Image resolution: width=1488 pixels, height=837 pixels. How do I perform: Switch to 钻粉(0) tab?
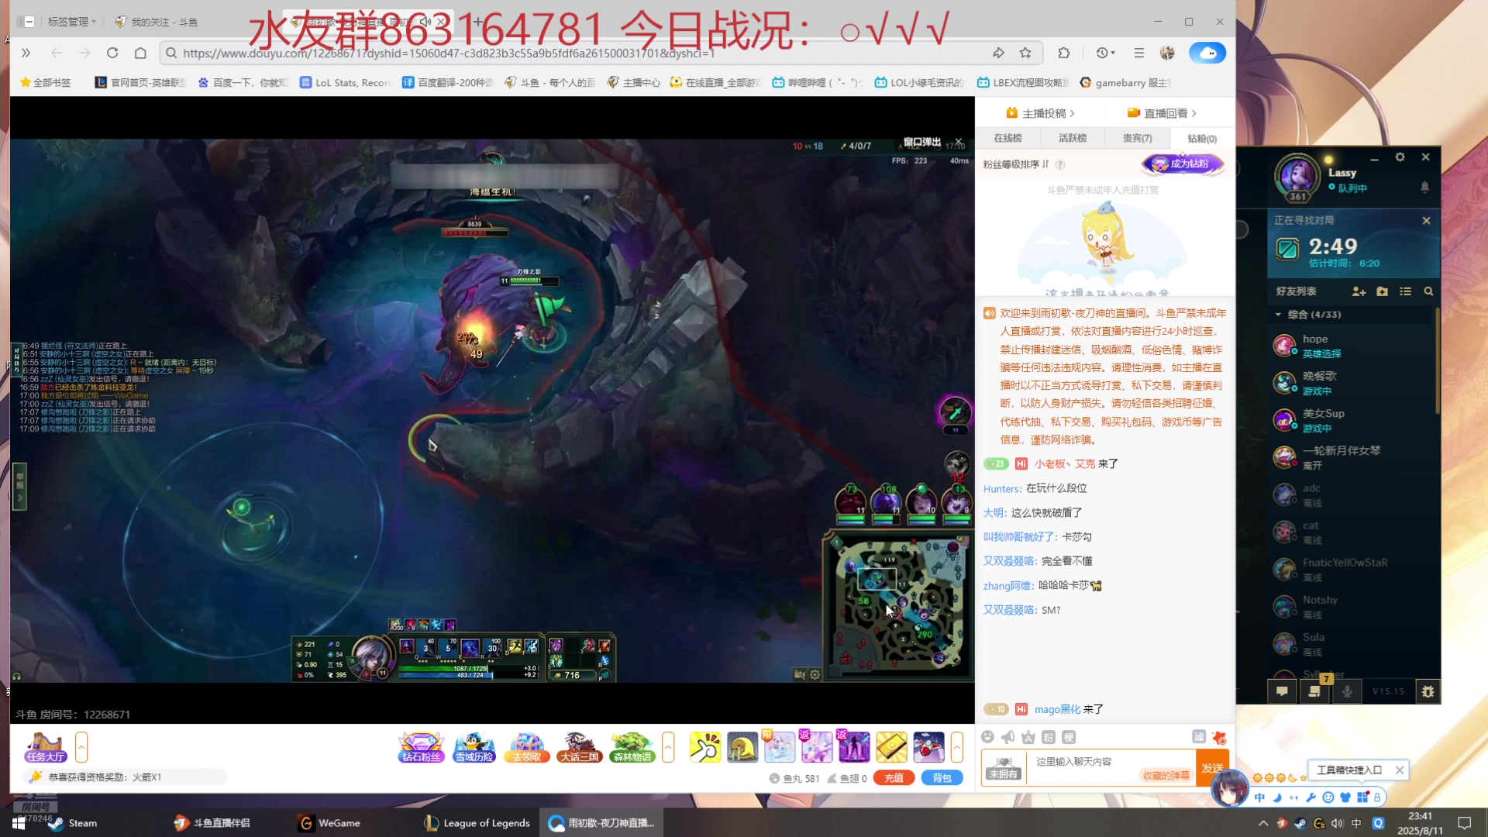(x=1202, y=139)
